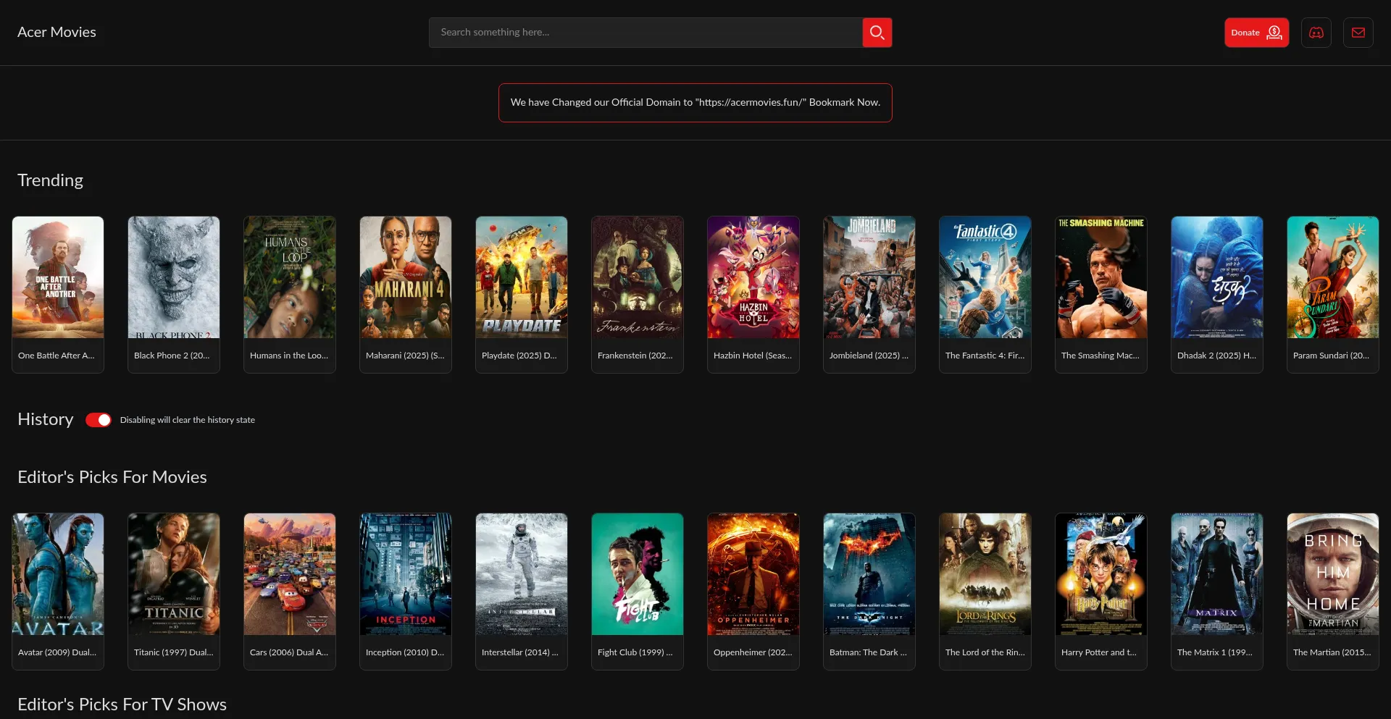
Task: Select The Martian (2015) poster
Action: [1333, 574]
